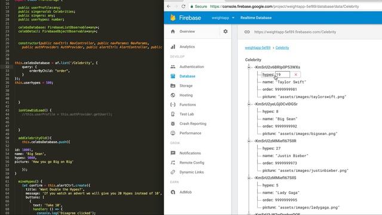The image size is (382, 215).
Task: Click name "Justin Bieber" value
Action: click(292, 156)
